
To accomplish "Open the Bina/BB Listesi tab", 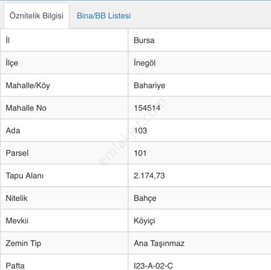I will click(104, 16).
